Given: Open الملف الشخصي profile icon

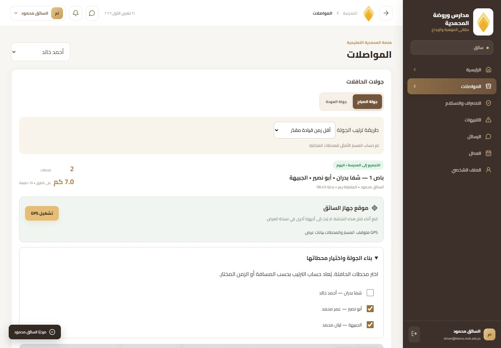Looking at the screenshot, I should [488, 170].
